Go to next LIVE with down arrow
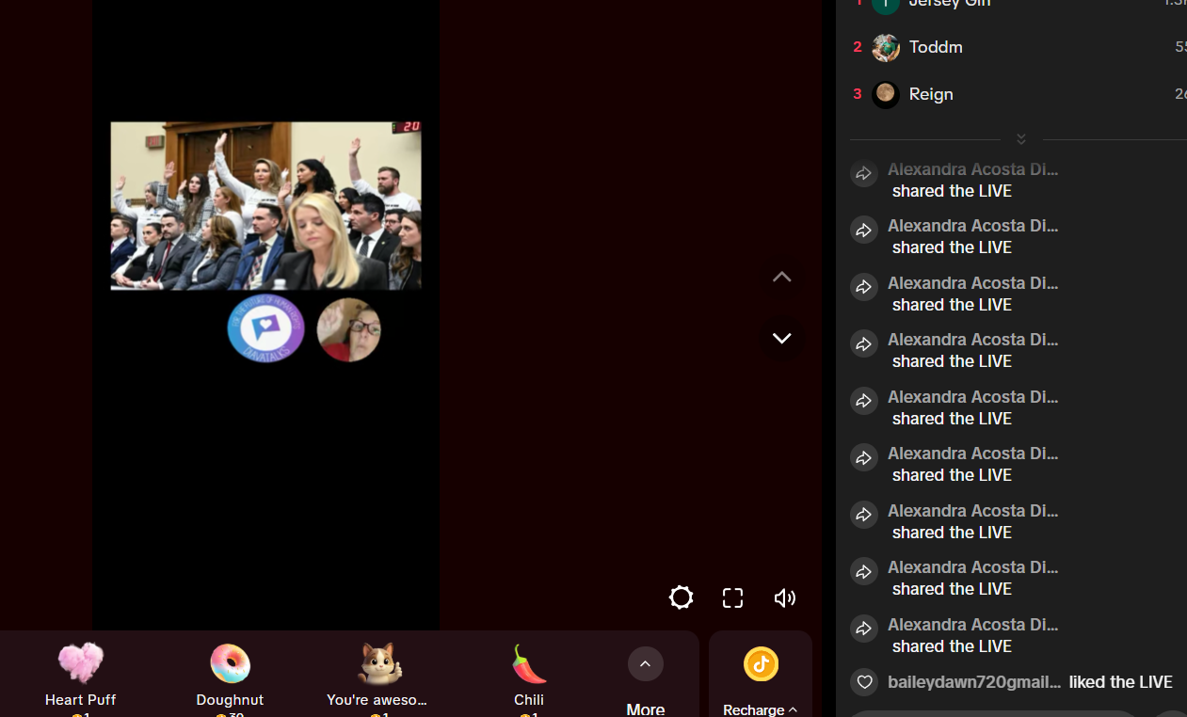 pyautogui.click(x=781, y=338)
